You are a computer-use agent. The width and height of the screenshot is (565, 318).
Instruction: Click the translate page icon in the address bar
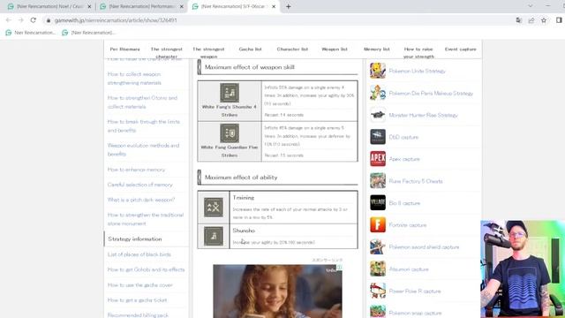coord(519,20)
